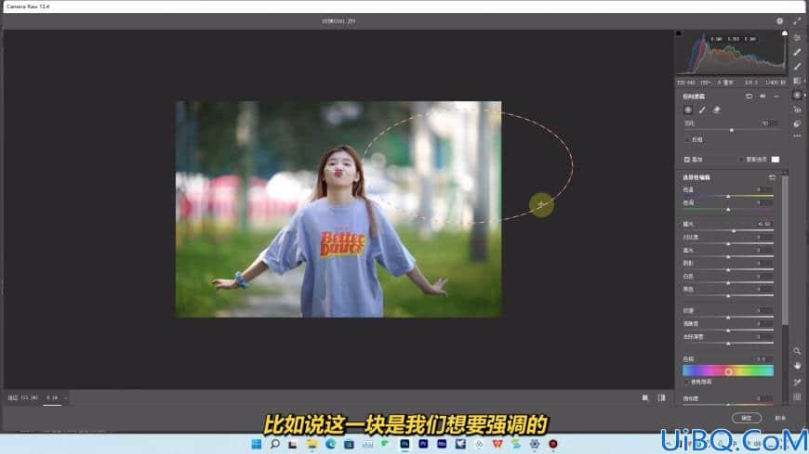Click the yellow radial filter pin on image

pyautogui.click(x=541, y=205)
